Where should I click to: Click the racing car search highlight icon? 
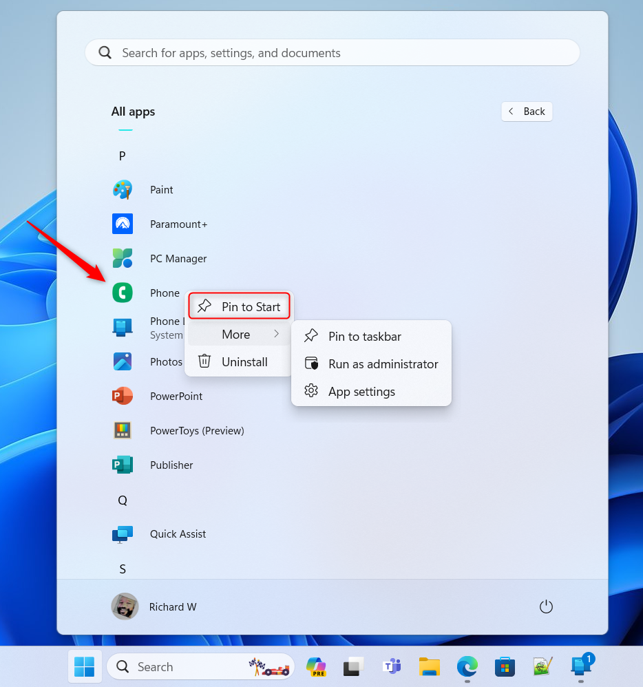click(269, 667)
